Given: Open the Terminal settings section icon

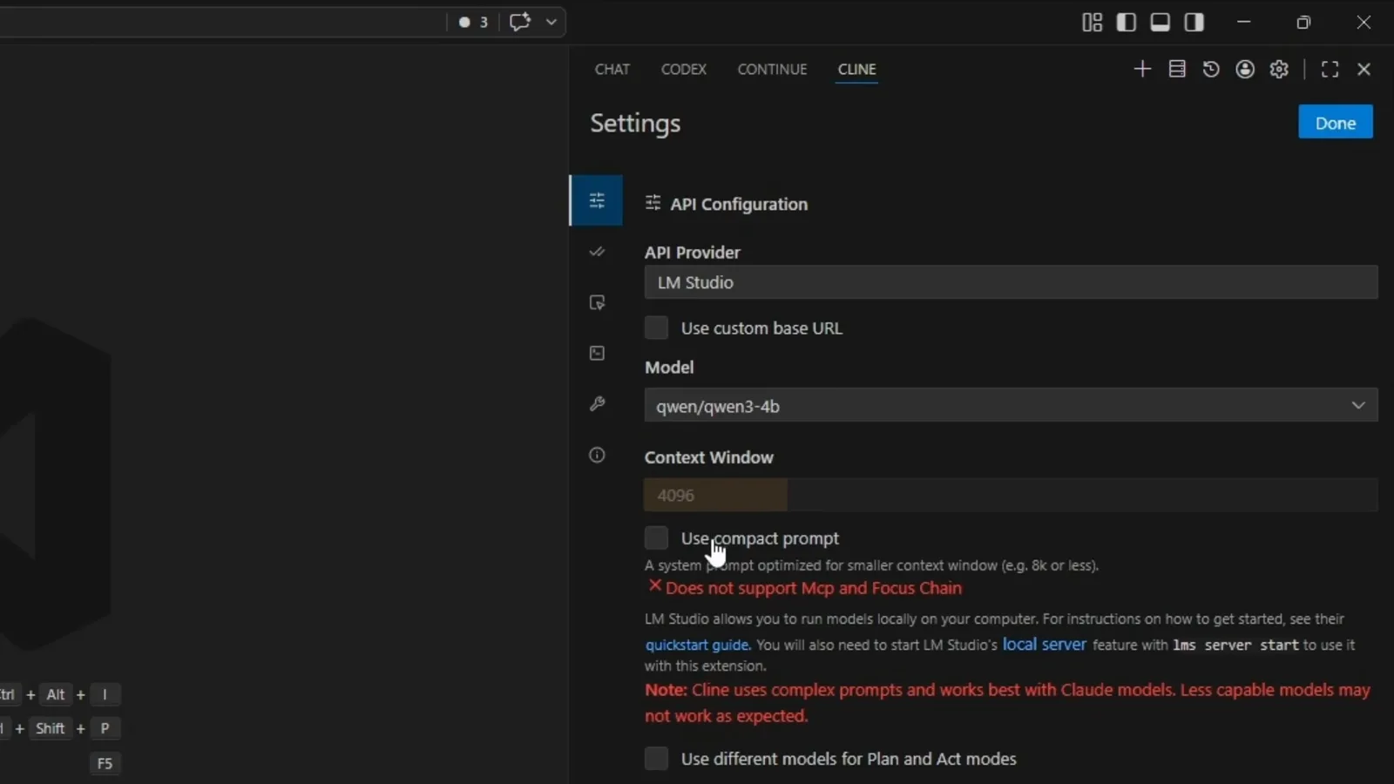Looking at the screenshot, I should [x=597, y=353].
